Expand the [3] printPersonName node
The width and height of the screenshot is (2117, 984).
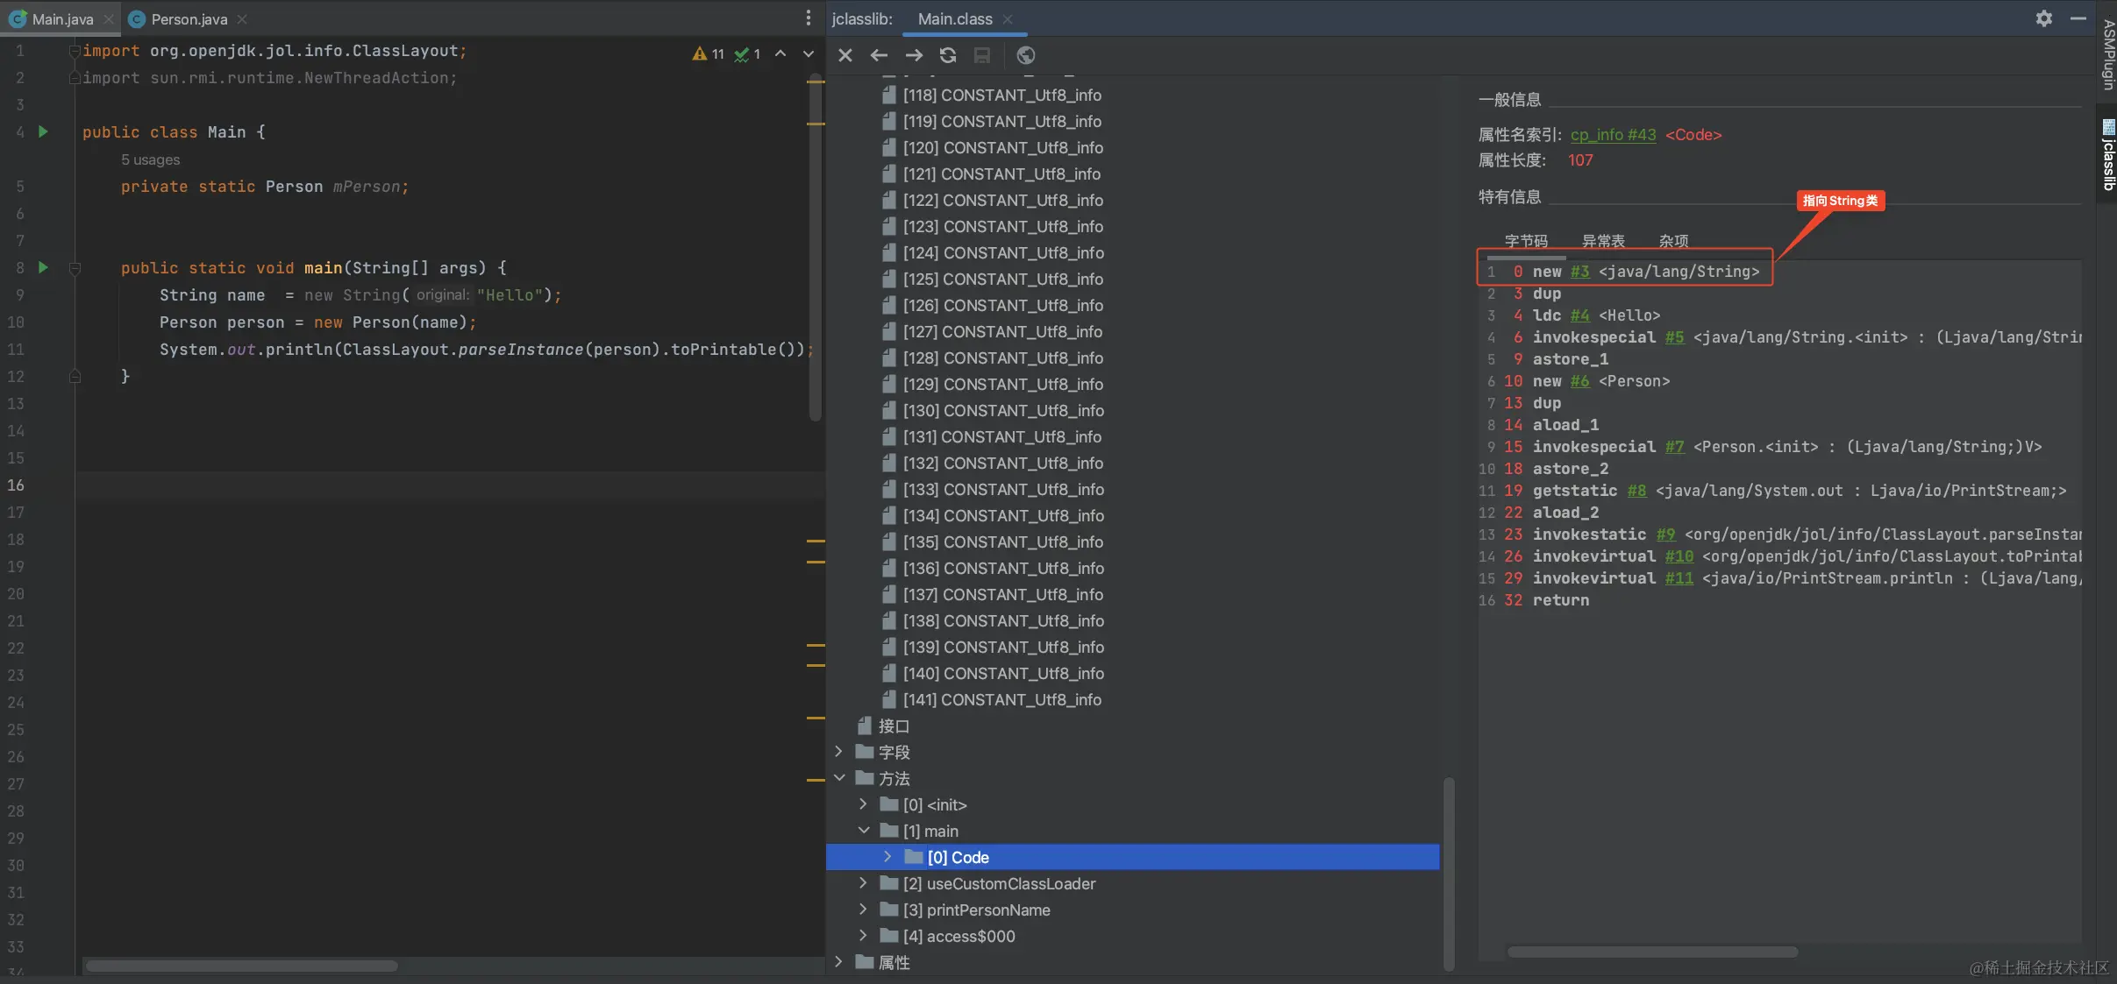[863, 909]
